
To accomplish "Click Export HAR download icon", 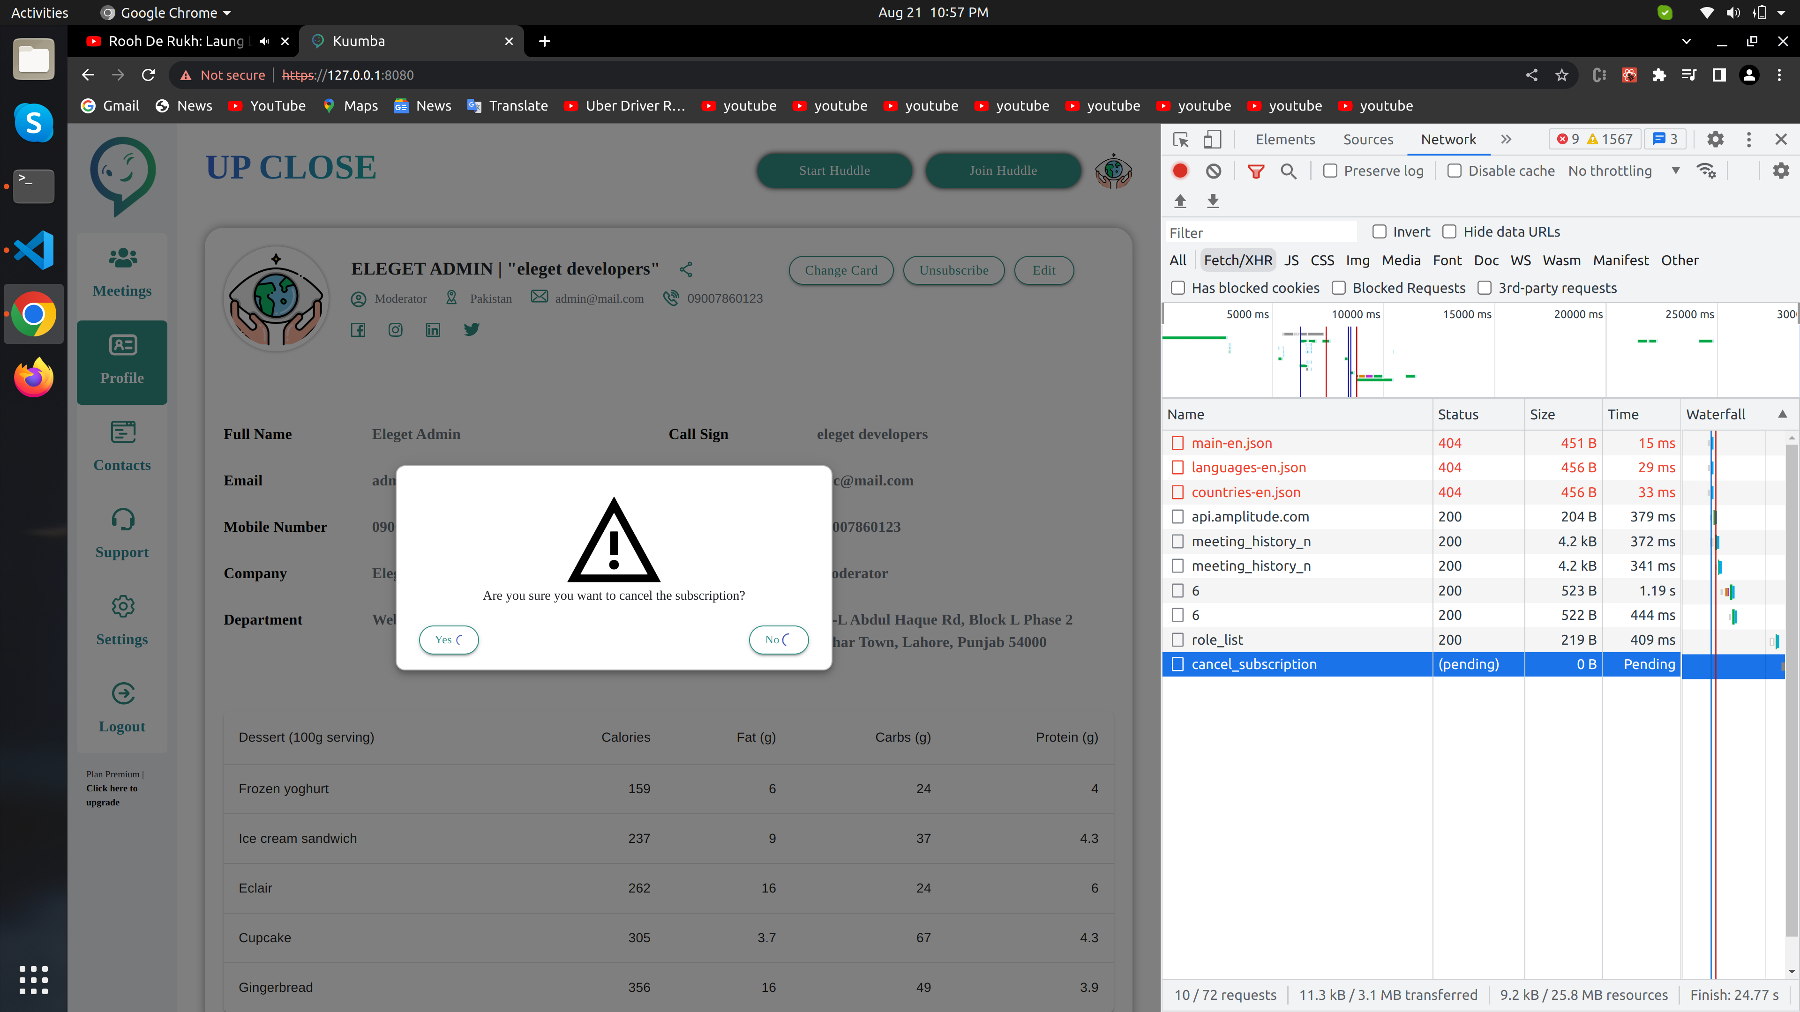I will click(x=1213, y=201).
